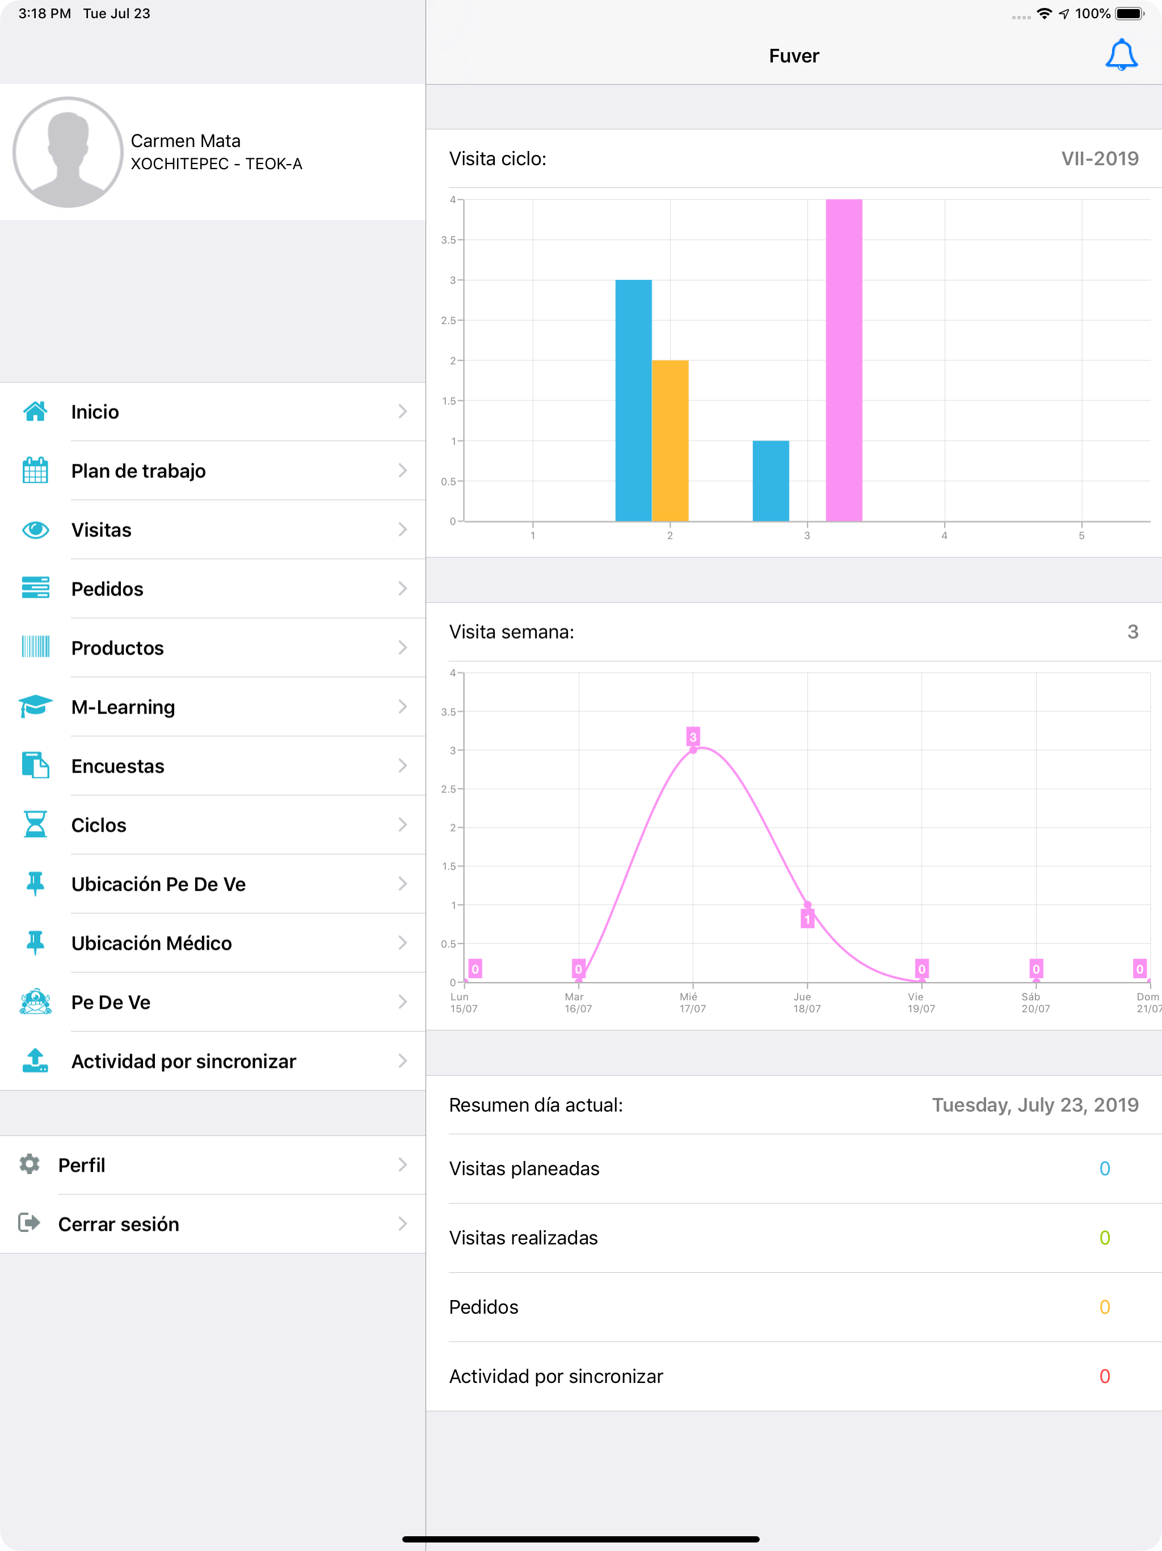Tap the red Actividad por sincronizar count

pyautogui.click(x=1105, y=1376)
